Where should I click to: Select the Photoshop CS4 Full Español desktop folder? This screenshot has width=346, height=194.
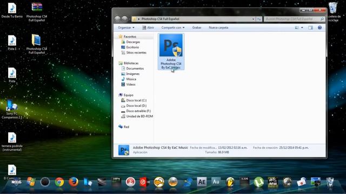(37, 44)
